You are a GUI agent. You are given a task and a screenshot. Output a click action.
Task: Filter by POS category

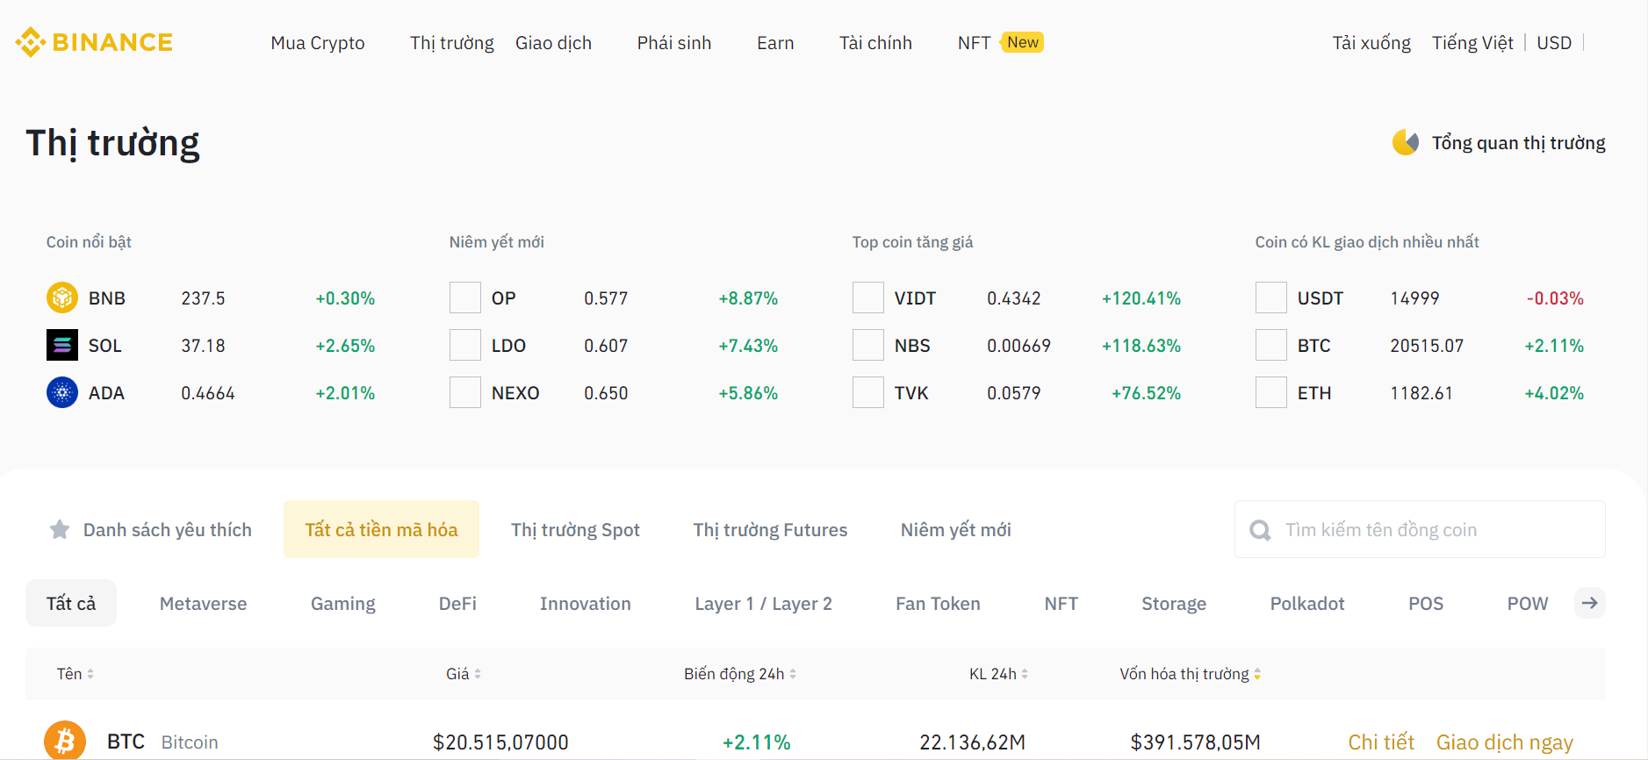click(1425, 603)
